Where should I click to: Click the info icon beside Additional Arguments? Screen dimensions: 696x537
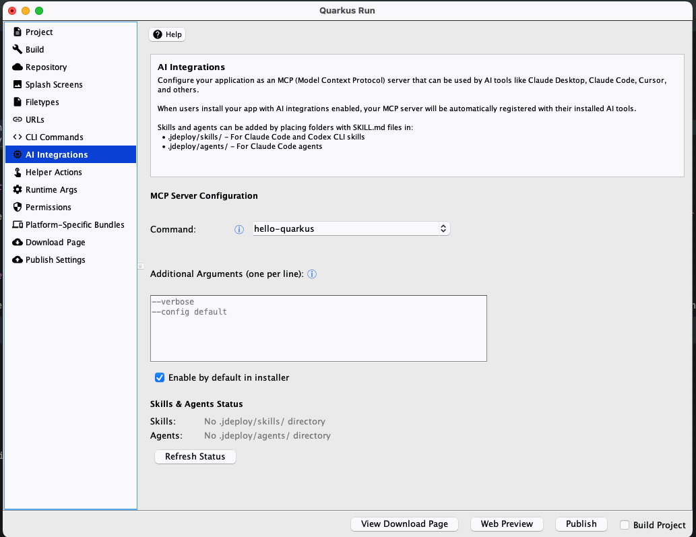pos(312,274)
